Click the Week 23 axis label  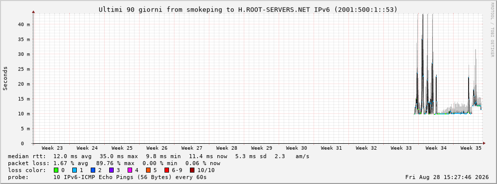coord(52,148)
